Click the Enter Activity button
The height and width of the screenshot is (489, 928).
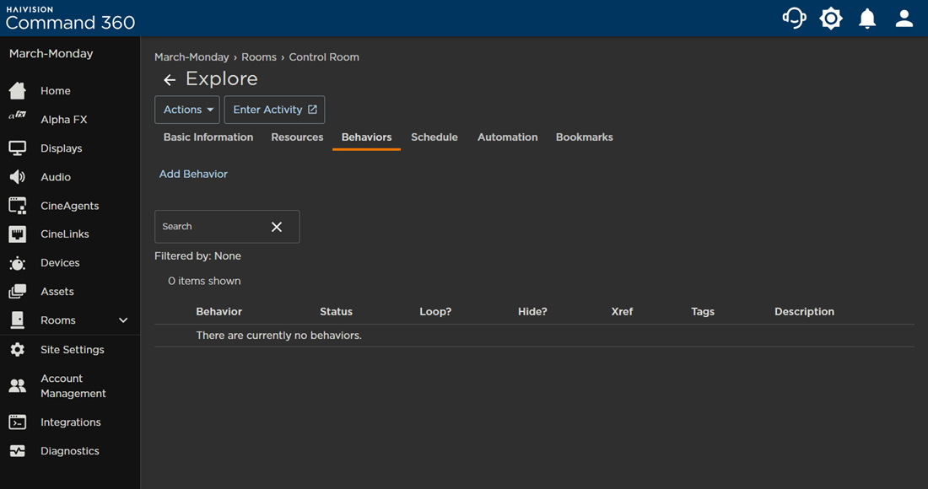point(275,110)
